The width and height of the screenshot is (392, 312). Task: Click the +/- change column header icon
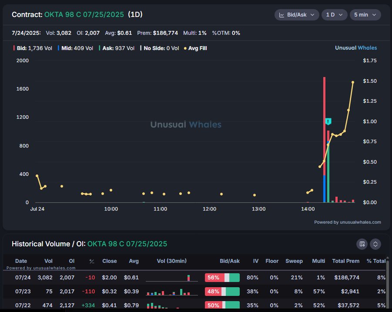(x=92, y=261)
